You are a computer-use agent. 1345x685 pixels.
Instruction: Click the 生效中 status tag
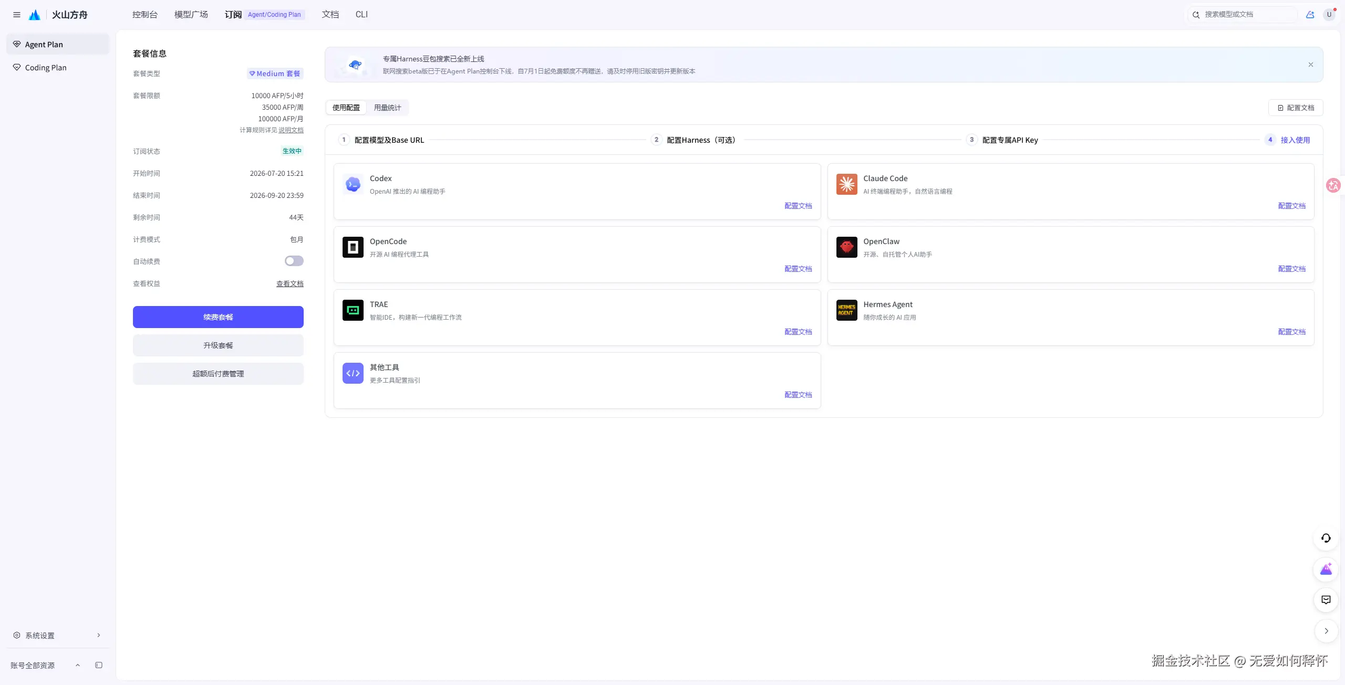pyautogui.click(x=292, y=151)
